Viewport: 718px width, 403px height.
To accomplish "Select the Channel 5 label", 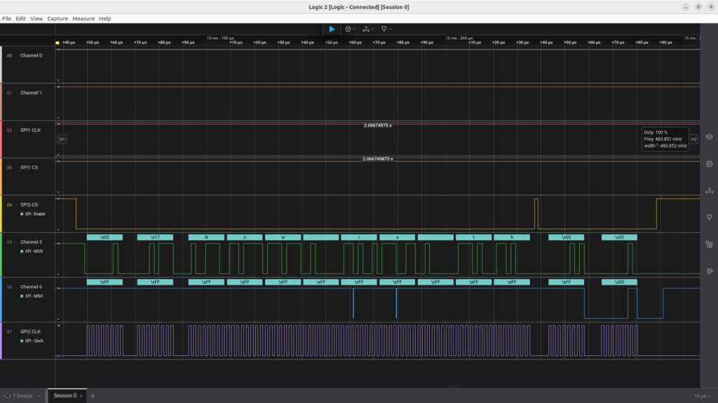I will click(31, 242).
